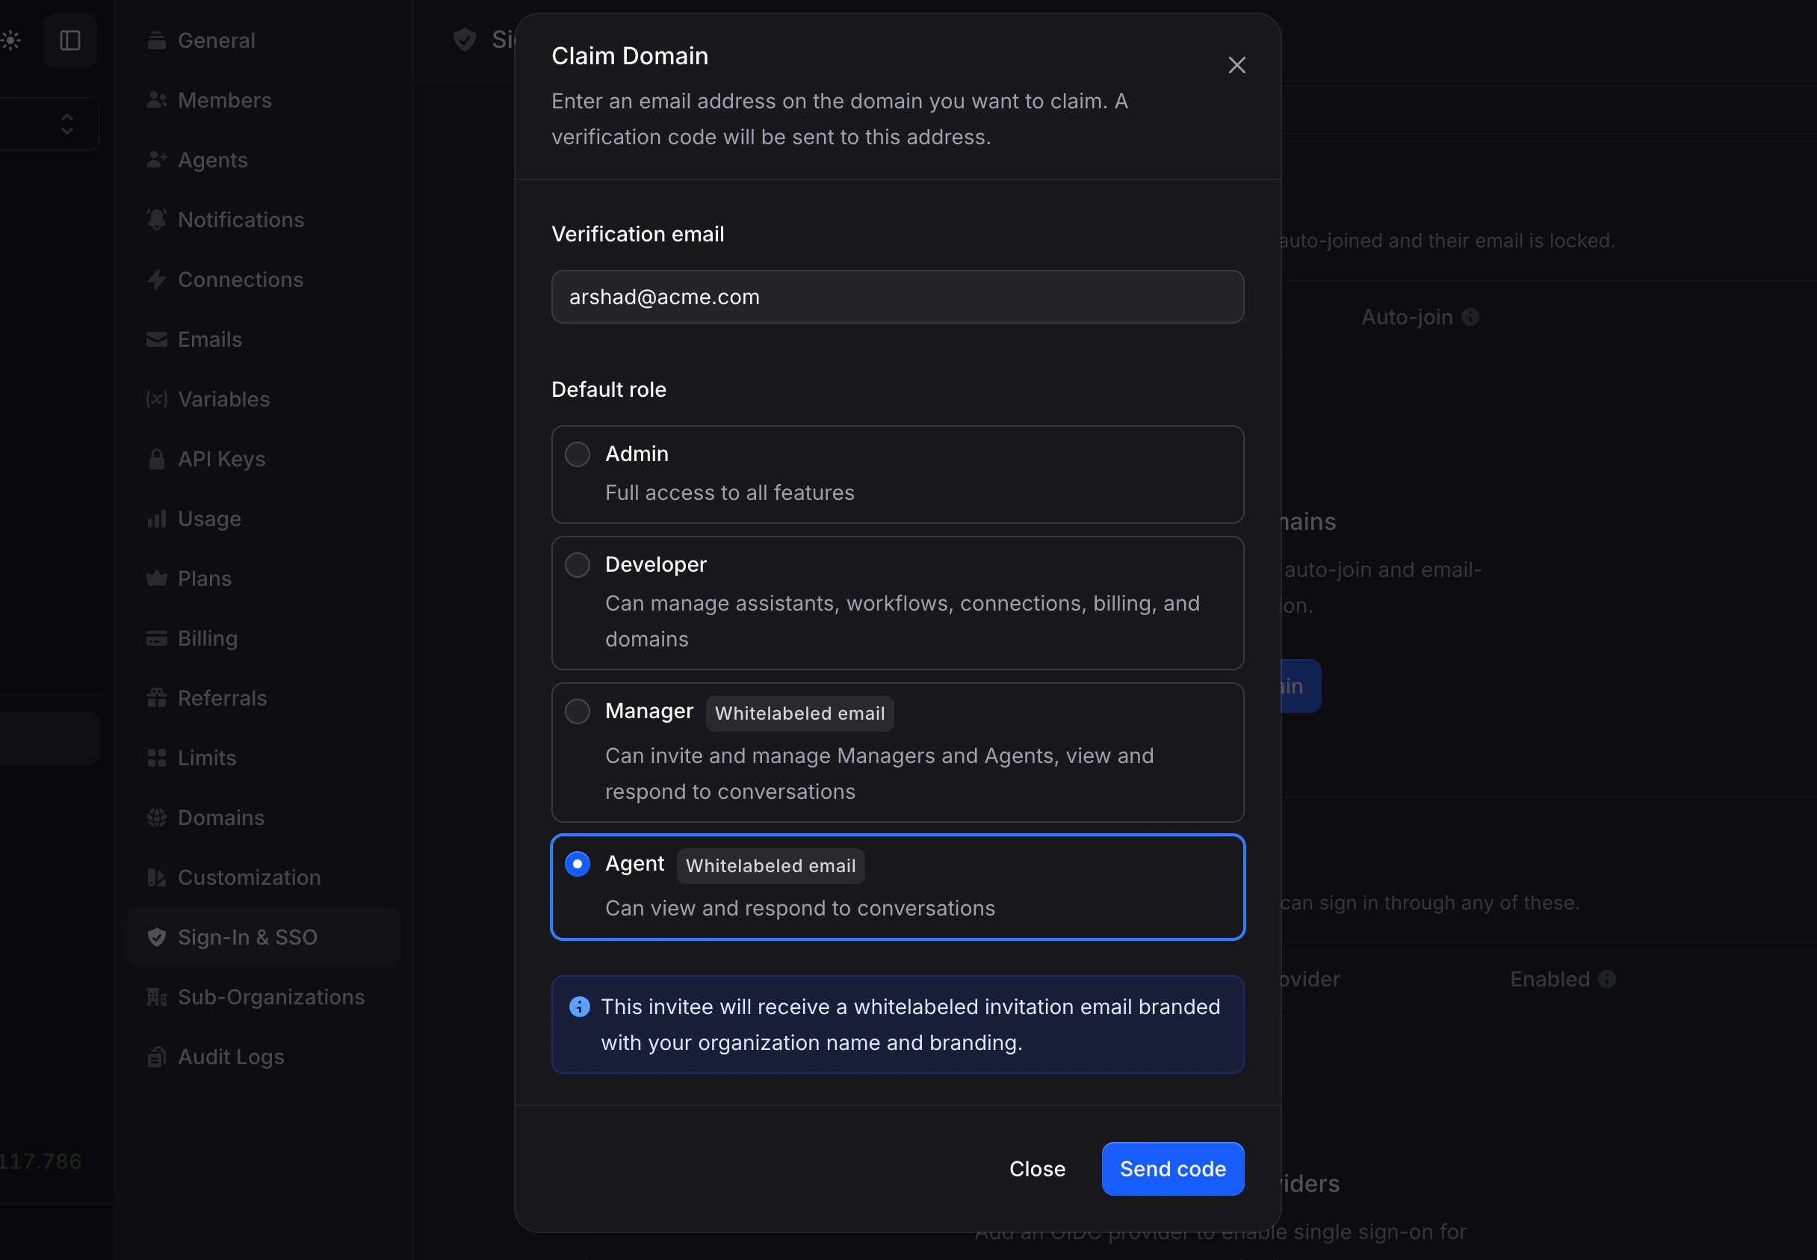Click the Variables (x) icon

point(157,398)
